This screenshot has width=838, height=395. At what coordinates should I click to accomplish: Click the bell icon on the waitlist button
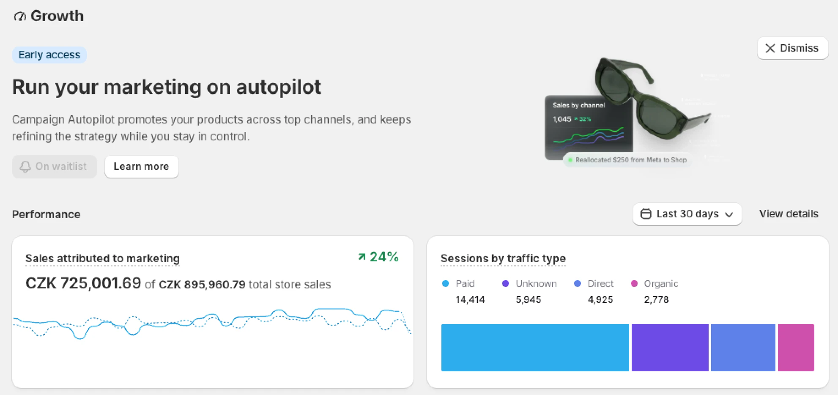coord(25,167)
